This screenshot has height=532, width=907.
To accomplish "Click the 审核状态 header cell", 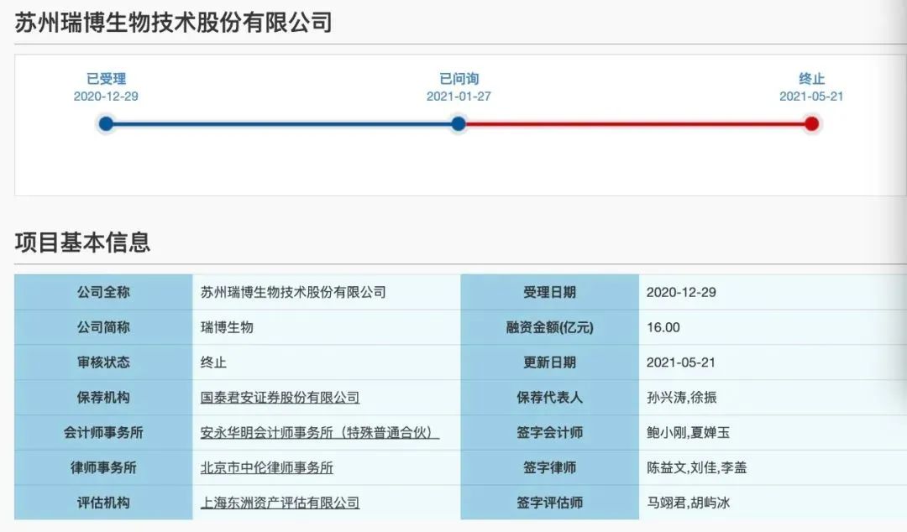I will coord(103,362).
